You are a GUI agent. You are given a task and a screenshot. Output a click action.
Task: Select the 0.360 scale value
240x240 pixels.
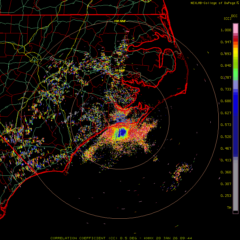point(226,172)
